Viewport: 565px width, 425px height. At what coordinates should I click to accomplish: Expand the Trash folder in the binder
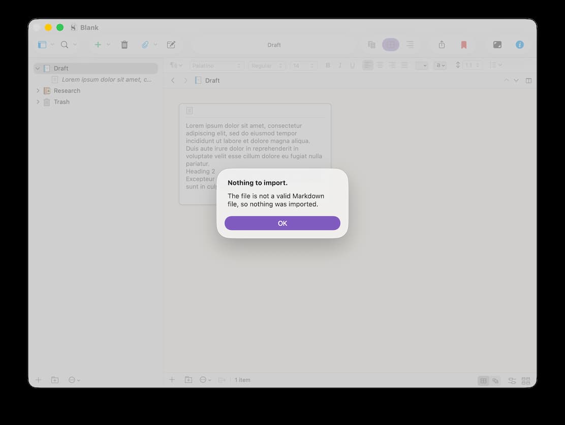(x=38, y=102)
